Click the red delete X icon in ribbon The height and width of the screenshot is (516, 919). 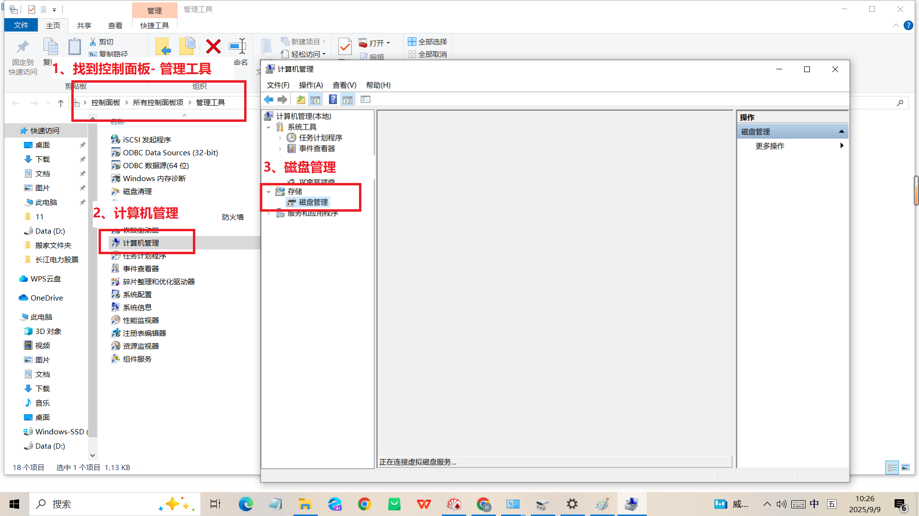[213, 46]
